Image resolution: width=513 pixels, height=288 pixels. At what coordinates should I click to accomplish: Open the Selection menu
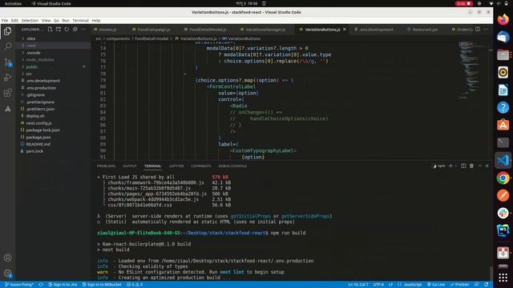(30, 20)
